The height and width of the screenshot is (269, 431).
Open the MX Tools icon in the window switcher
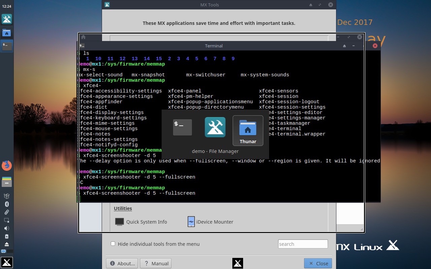click(215, 127)
